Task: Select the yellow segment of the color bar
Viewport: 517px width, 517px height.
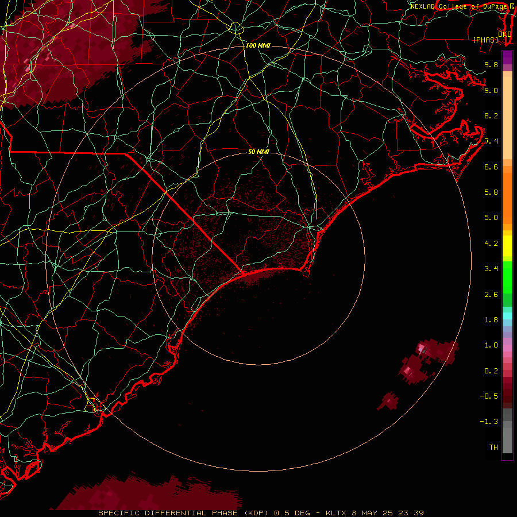Action: [x=507, y=246]
